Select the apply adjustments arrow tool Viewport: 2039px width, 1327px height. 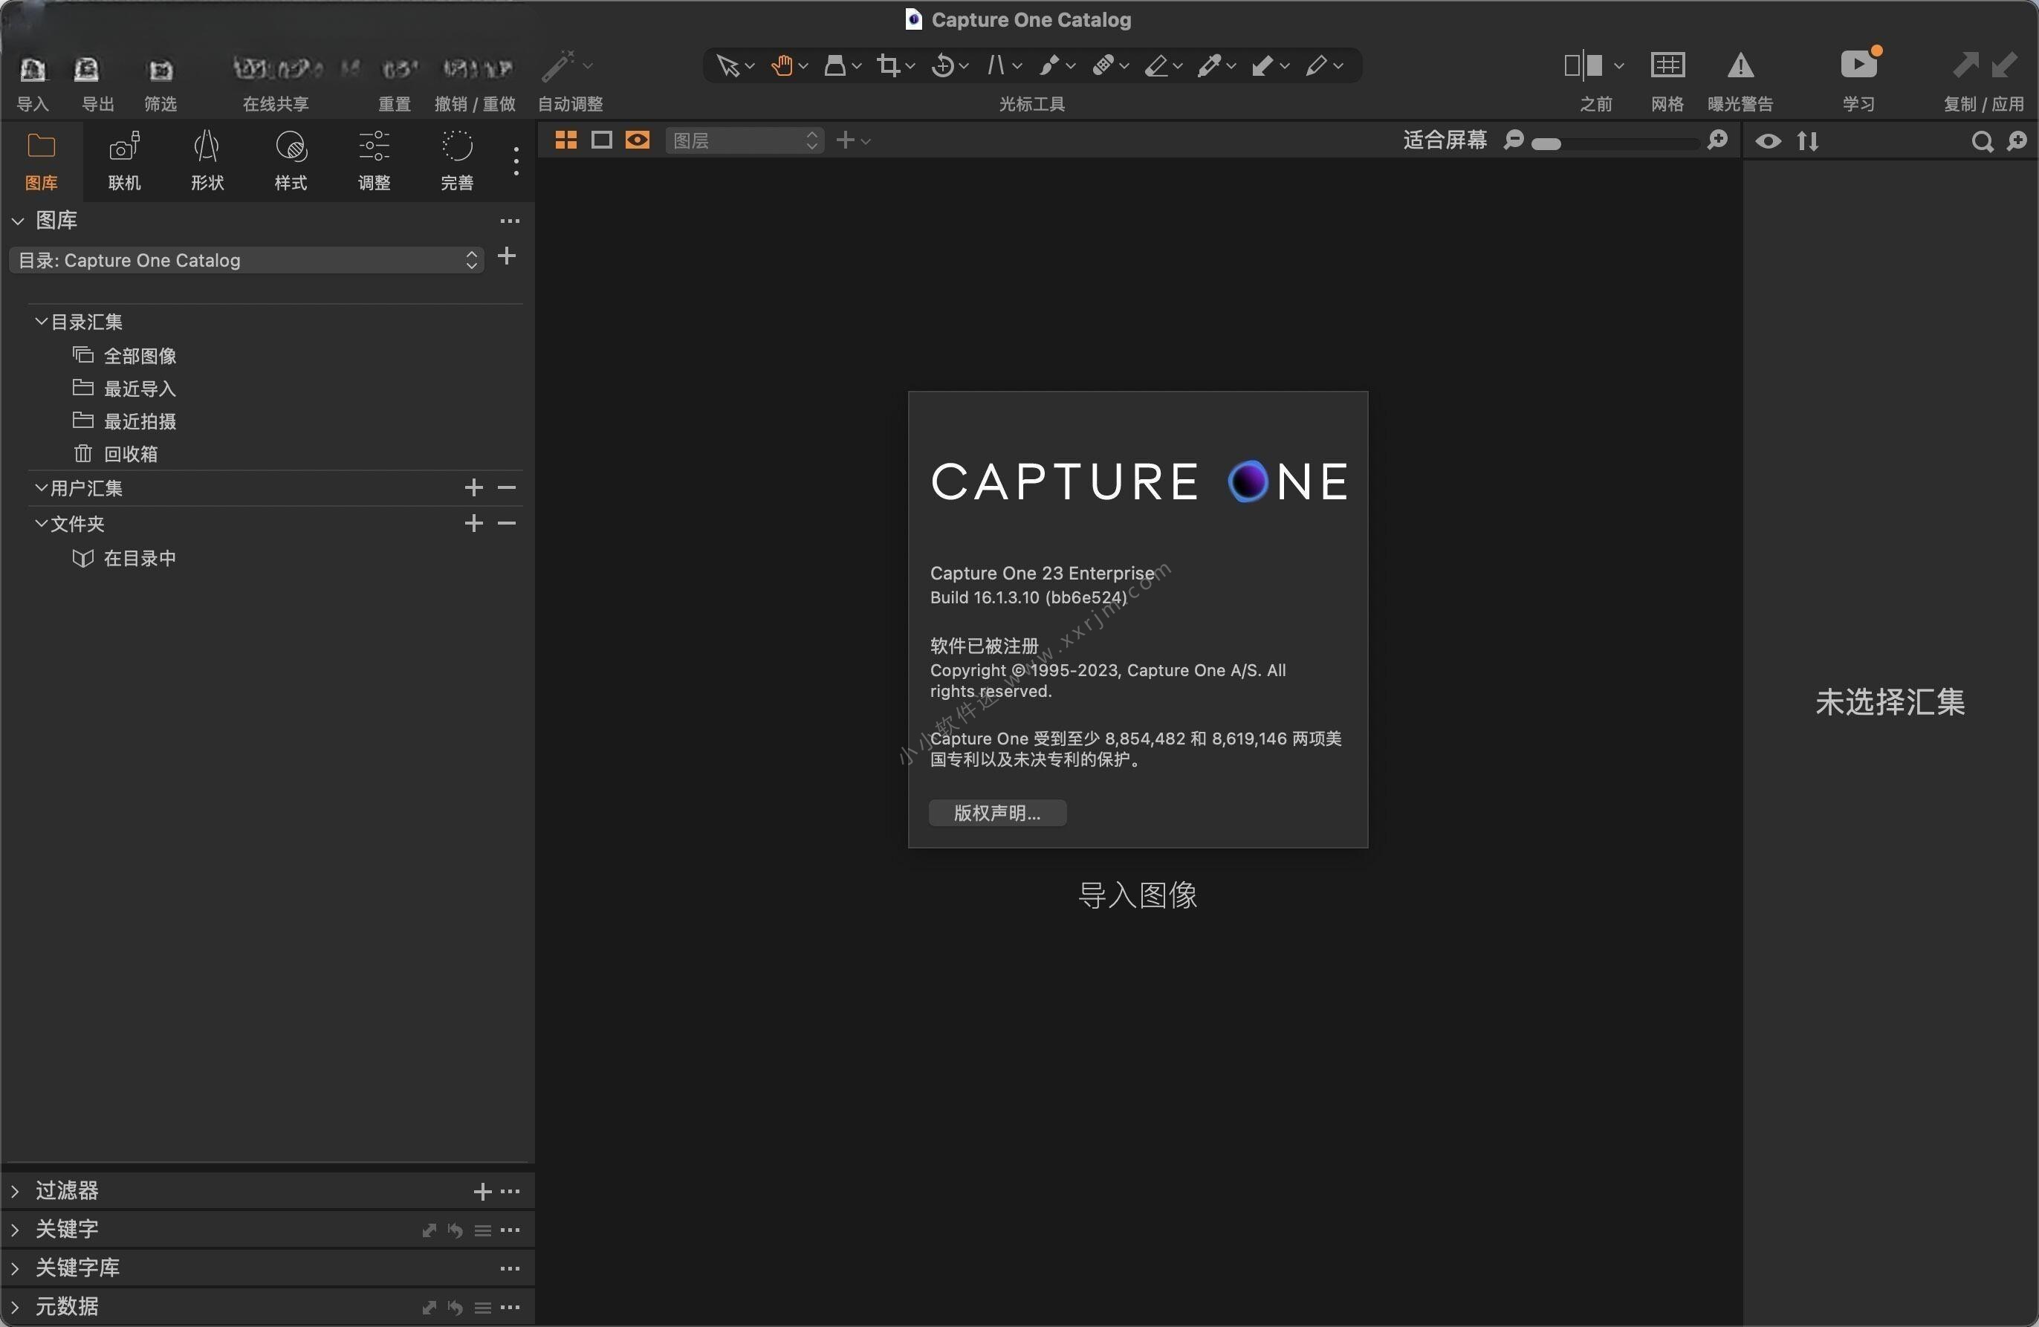(1262, 66)
